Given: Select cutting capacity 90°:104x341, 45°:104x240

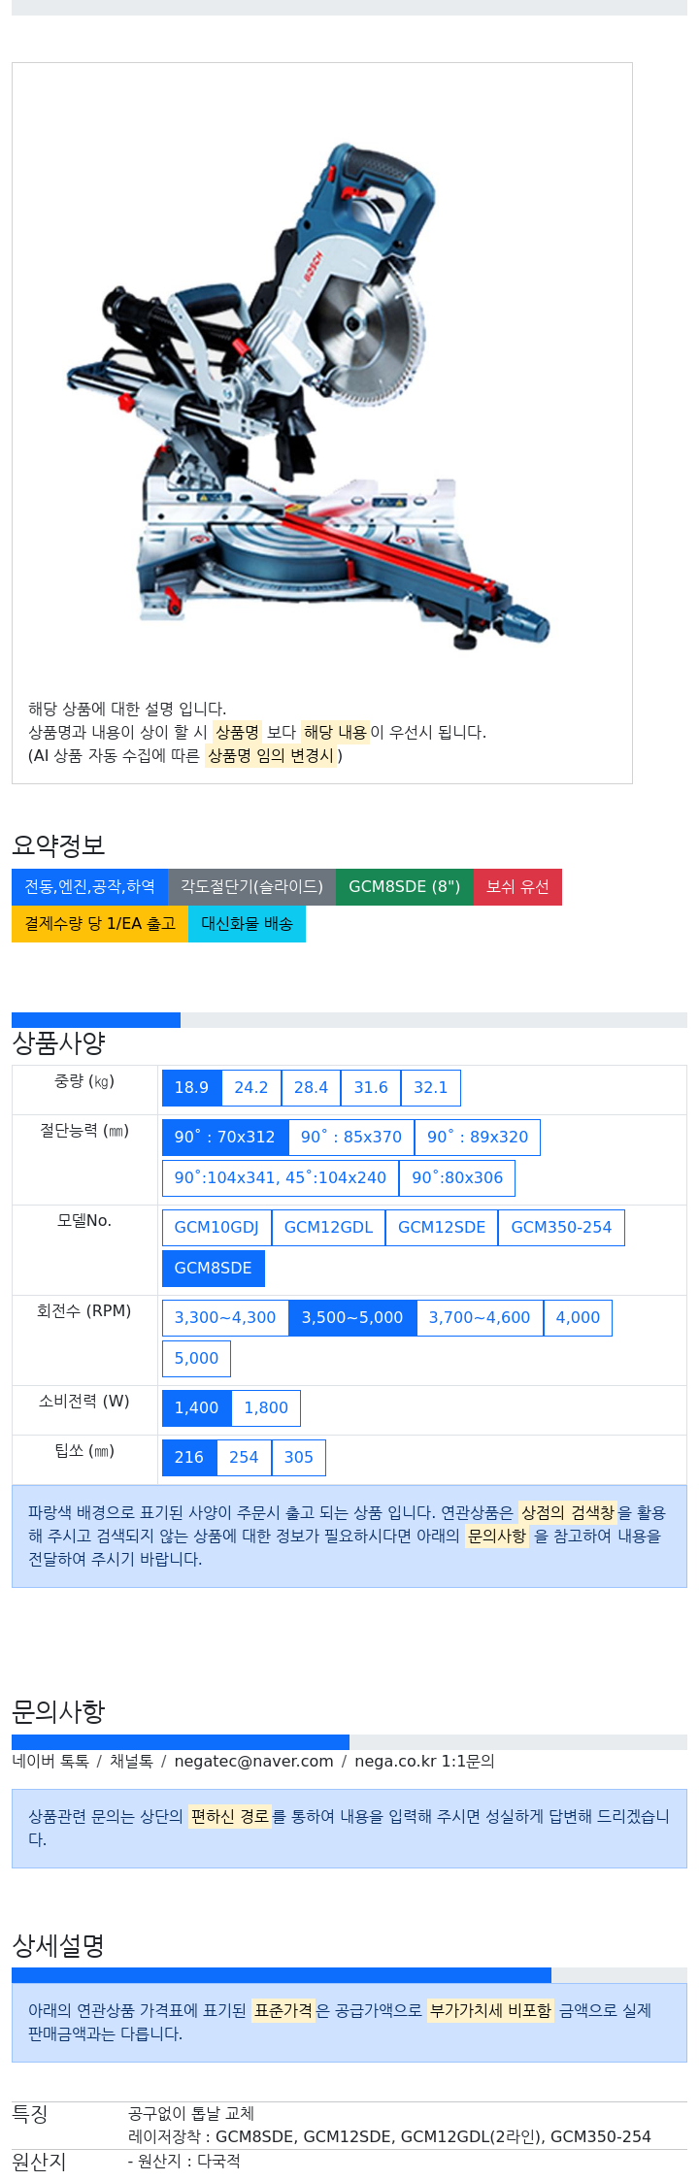Looking at the screenshot, I should (x=281, y=1178).
